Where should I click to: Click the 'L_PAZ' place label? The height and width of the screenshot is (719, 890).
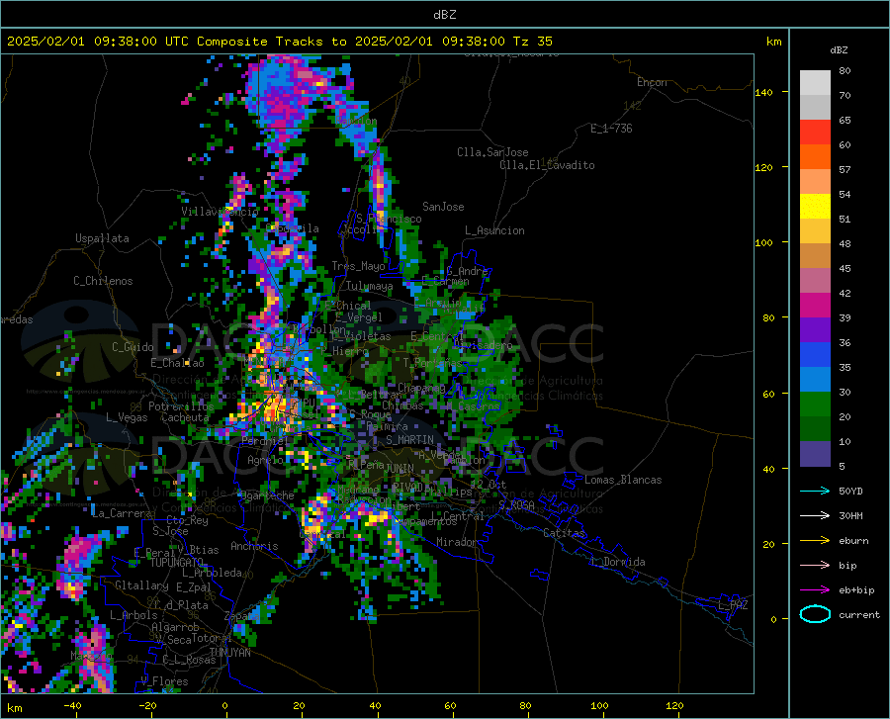[x=733, y=605]
